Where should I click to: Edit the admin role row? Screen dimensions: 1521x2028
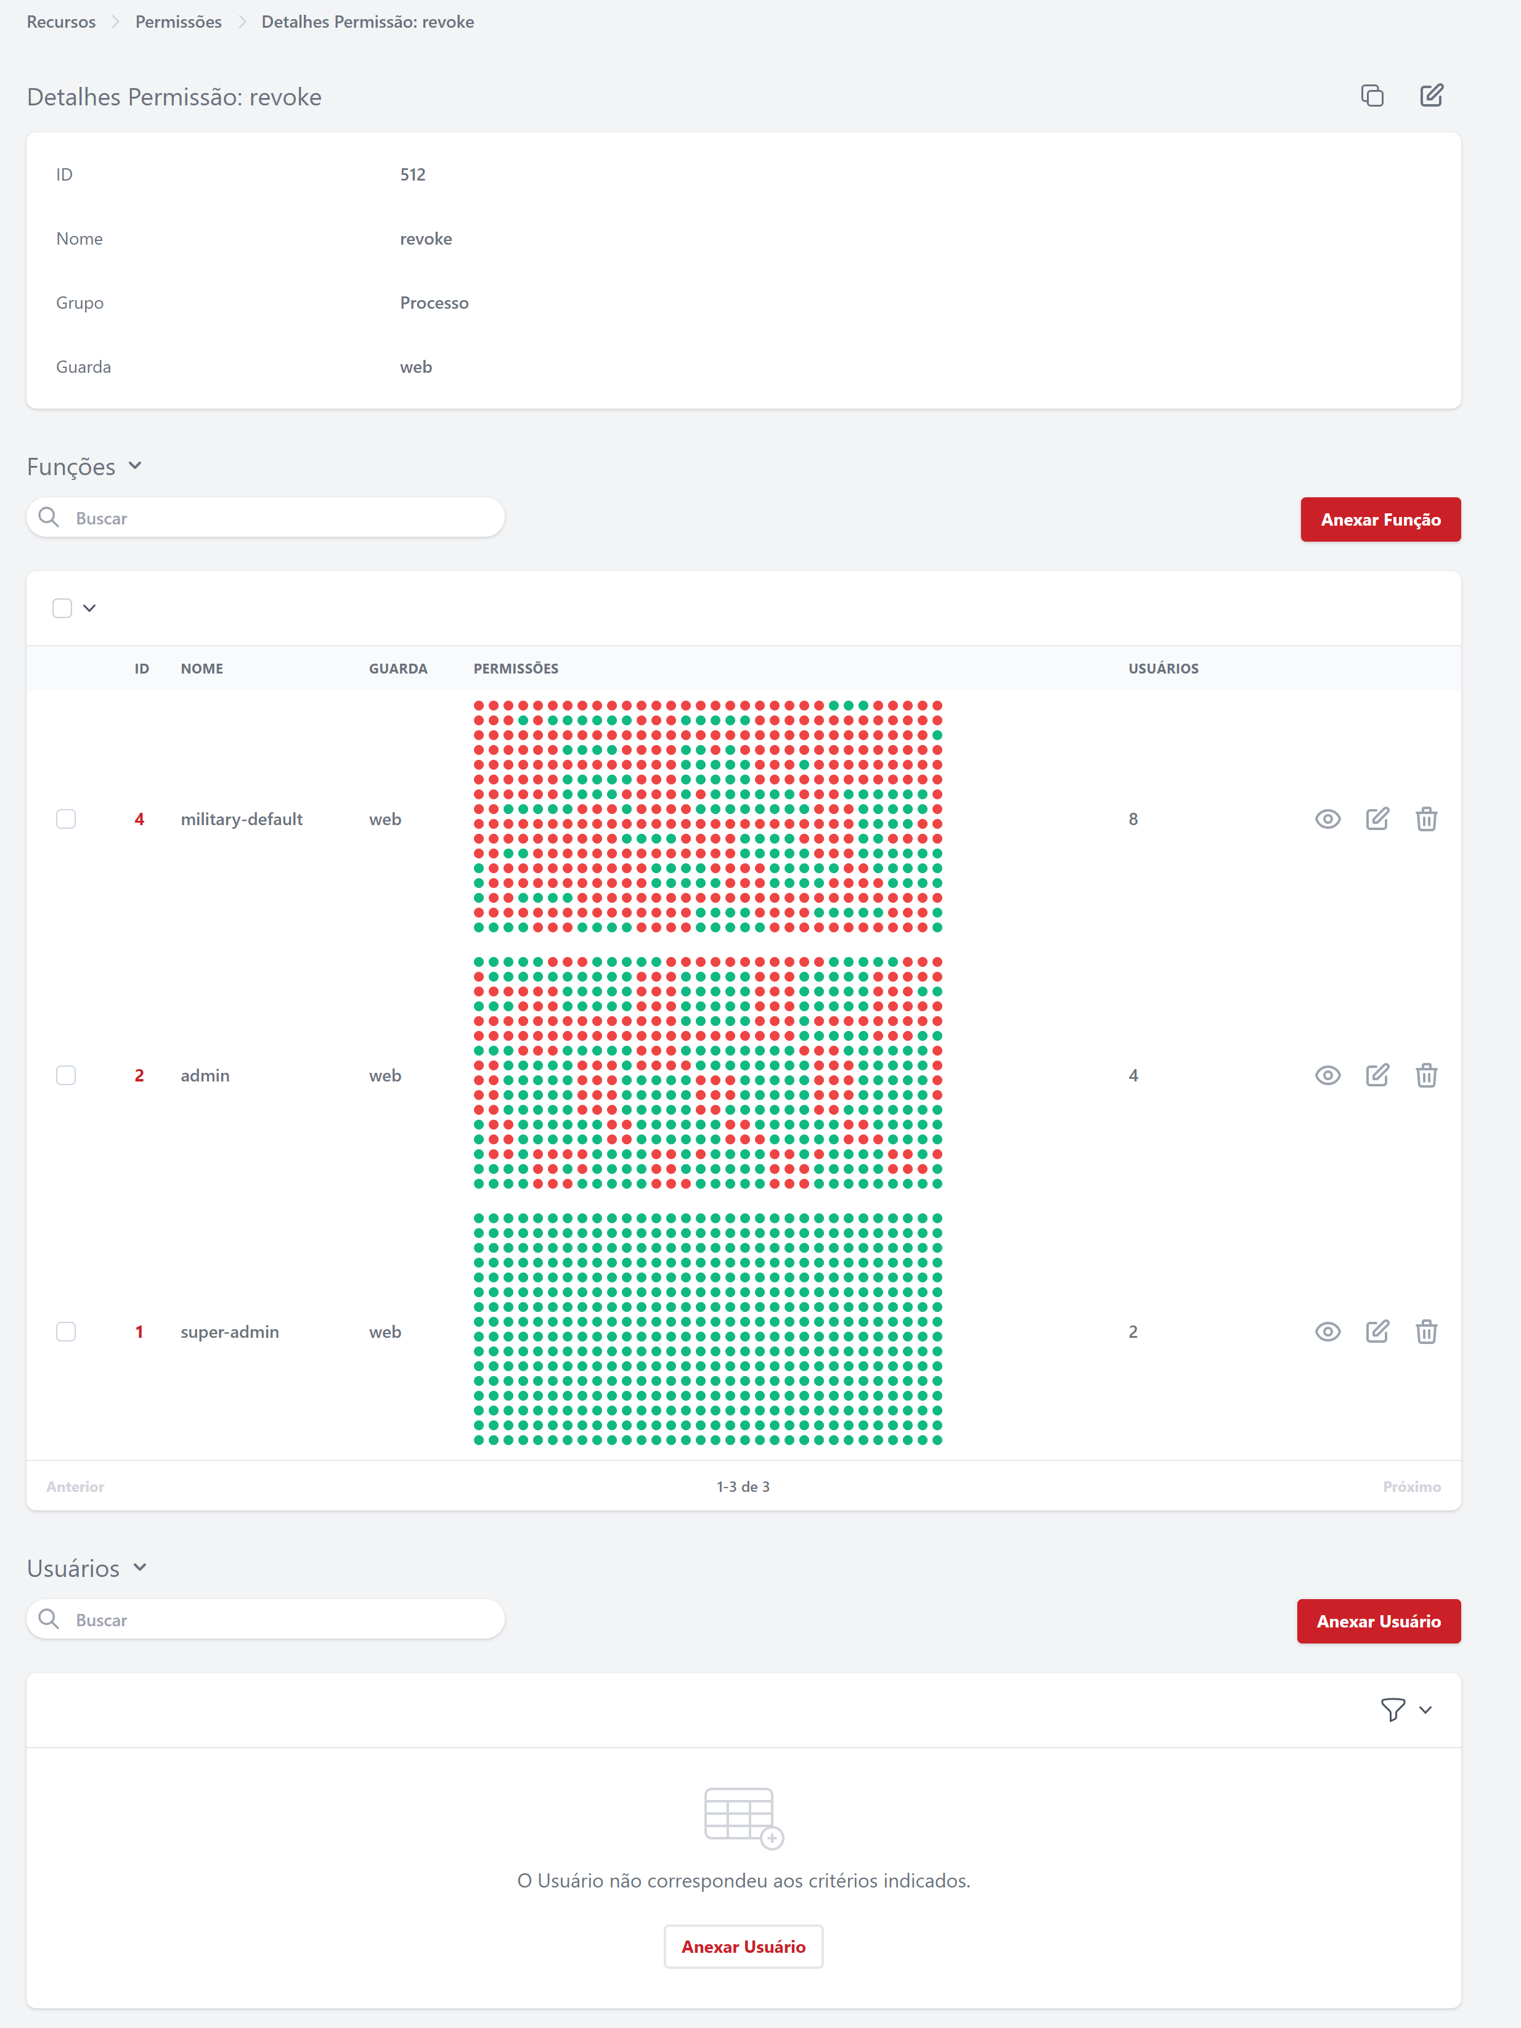coord(1376,1075)
